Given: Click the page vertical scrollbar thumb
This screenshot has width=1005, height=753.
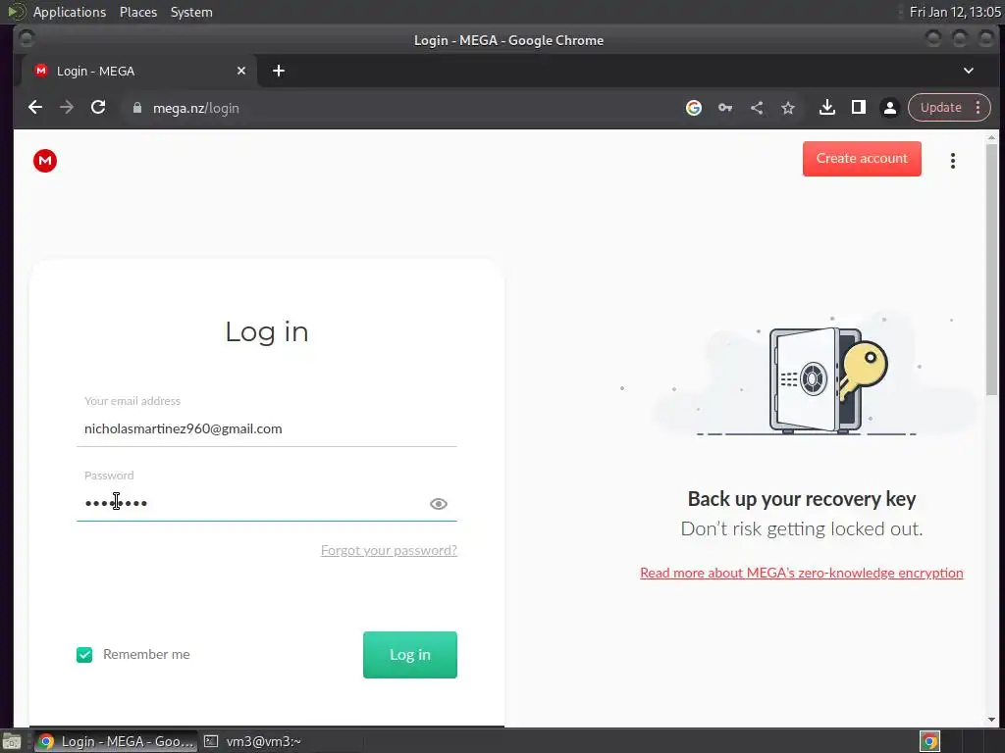Looking at the screenshot, I should (x=991, y=269).
